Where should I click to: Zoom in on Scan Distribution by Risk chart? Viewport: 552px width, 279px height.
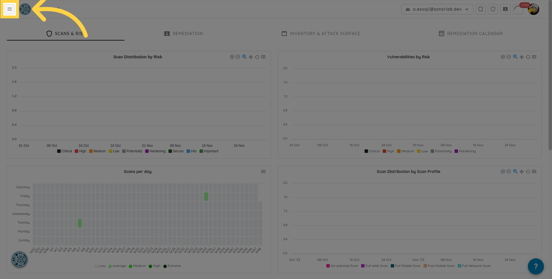point(232,57)
